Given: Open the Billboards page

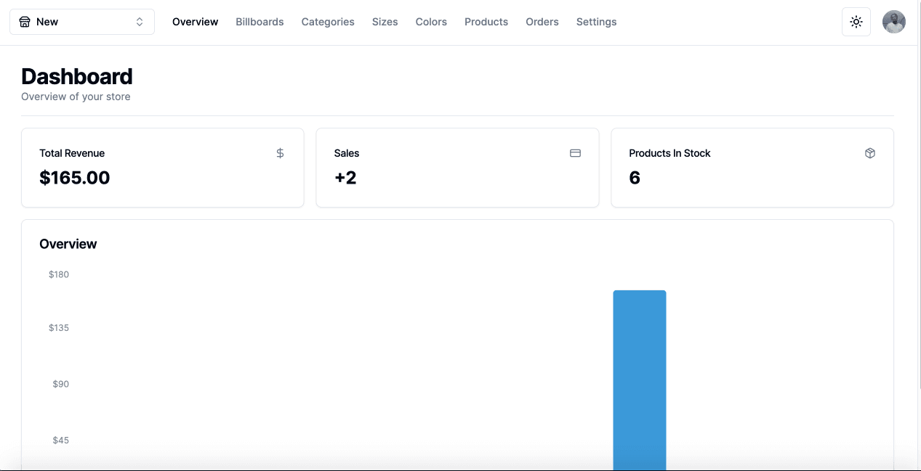Looking at the screenshot, I should tap(260, 22).
